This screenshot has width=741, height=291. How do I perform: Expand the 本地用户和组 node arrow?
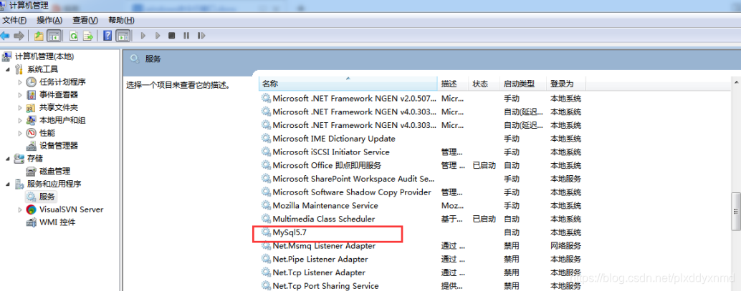20,120
